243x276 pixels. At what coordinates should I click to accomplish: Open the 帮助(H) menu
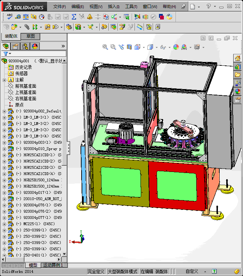click(x=169, y=7)
